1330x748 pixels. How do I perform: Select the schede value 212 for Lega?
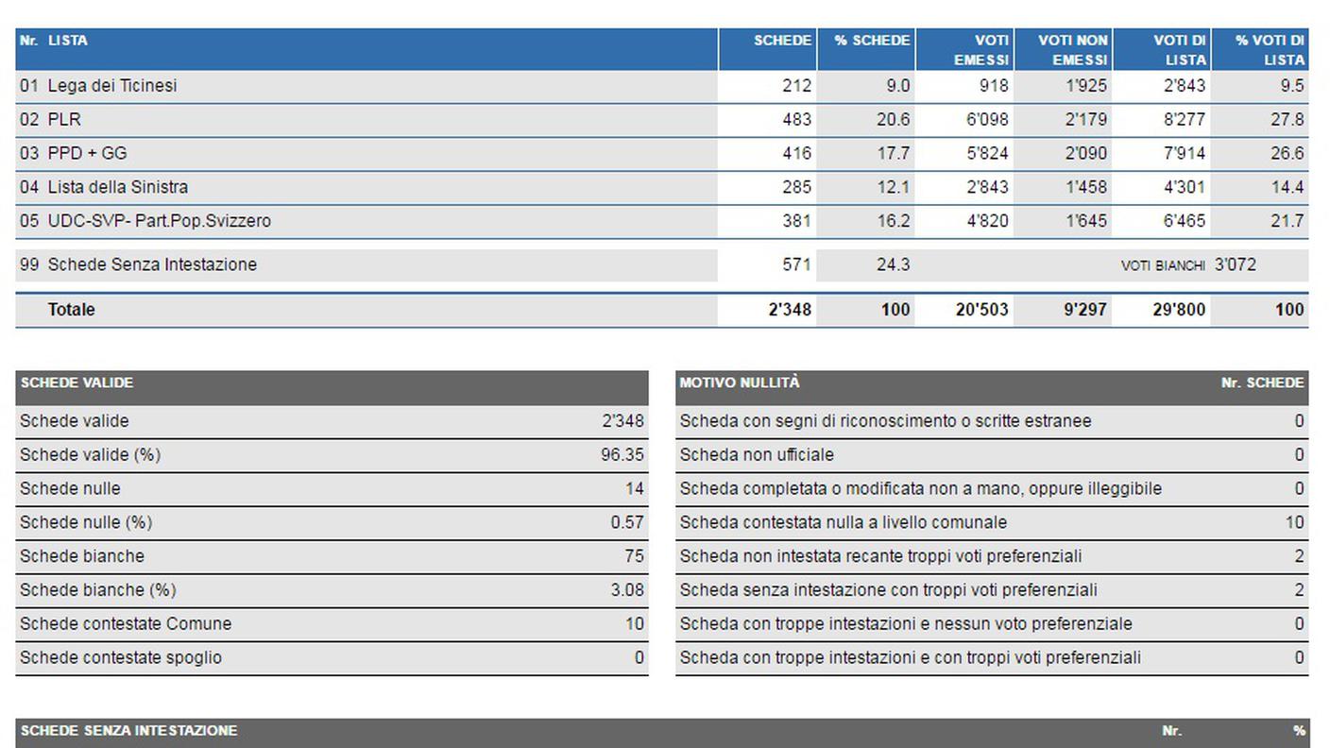[x=796, y=86]
